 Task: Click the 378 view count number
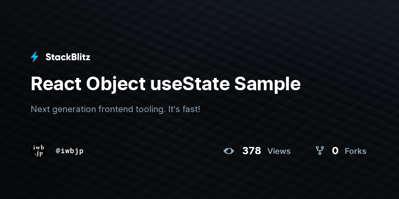(252, 151)
